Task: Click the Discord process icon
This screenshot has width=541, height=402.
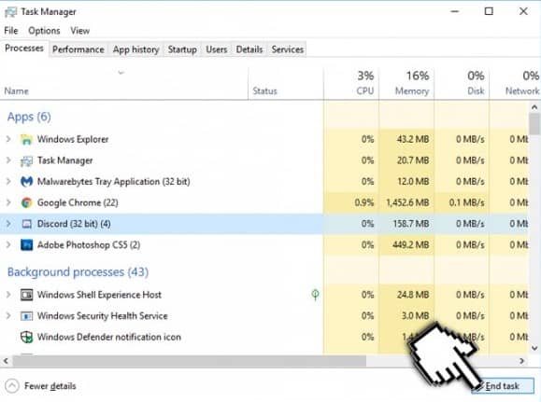Action: (x=26, y=224)
